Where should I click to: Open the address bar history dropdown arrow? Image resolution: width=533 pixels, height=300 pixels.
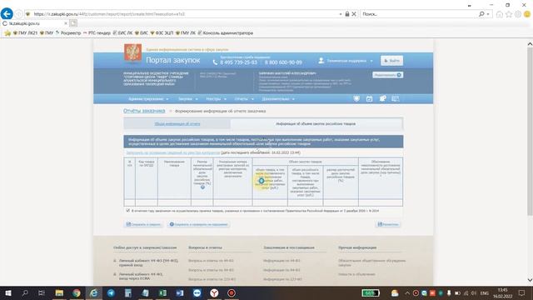(341, 14)
